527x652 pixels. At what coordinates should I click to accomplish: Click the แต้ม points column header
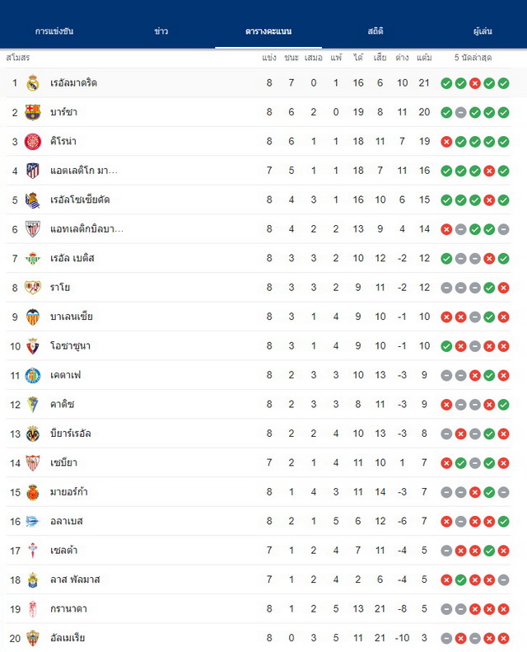point(424,58)
